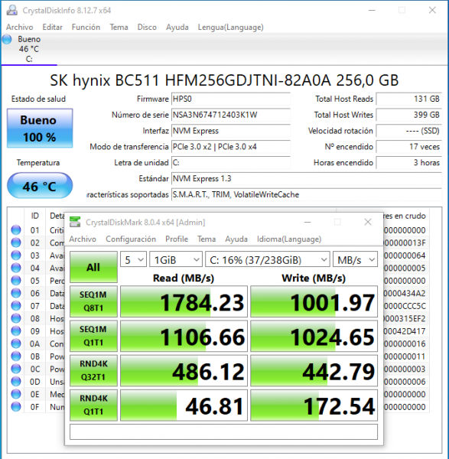
Task: Click the RND4K Q1T1 read result 46.81
Action: click(x=184, y=405)
